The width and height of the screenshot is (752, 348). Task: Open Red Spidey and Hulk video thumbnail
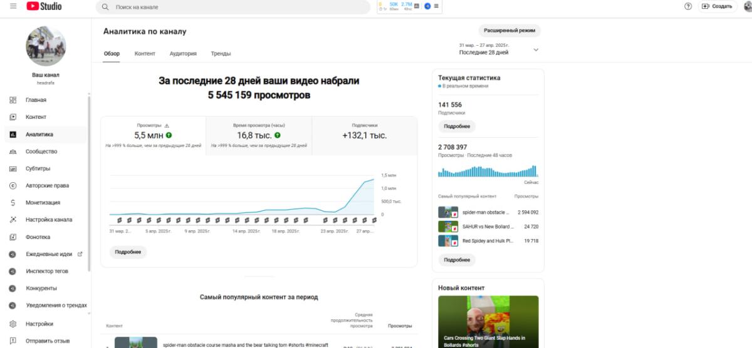click(448, 241)
